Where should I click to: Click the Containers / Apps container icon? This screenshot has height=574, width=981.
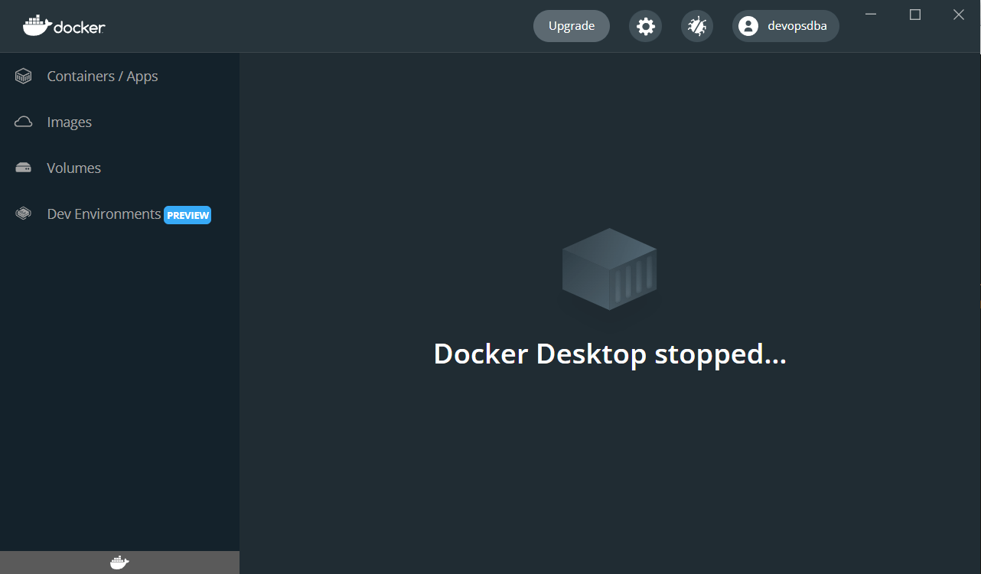click(x=24, y=76)
